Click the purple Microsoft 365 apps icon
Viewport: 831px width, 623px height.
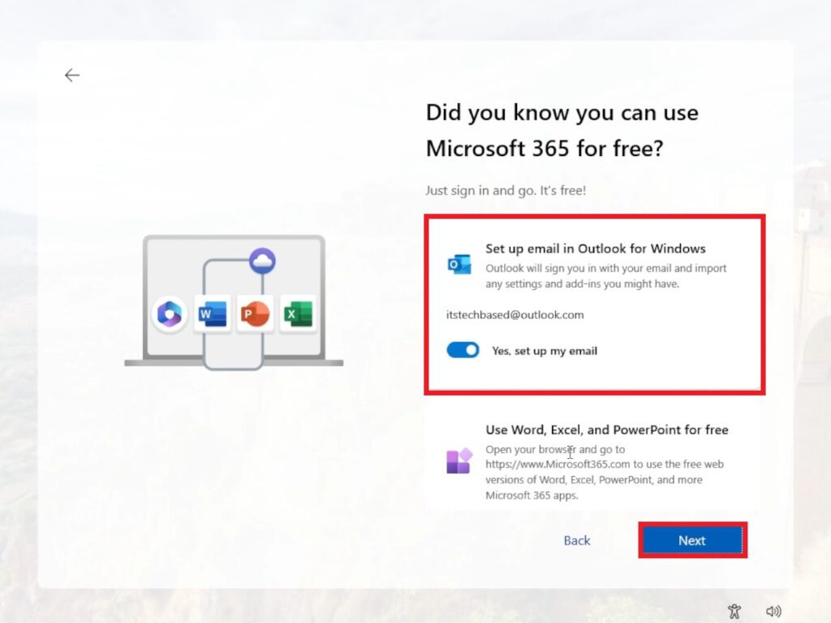(x=459, y=461)
